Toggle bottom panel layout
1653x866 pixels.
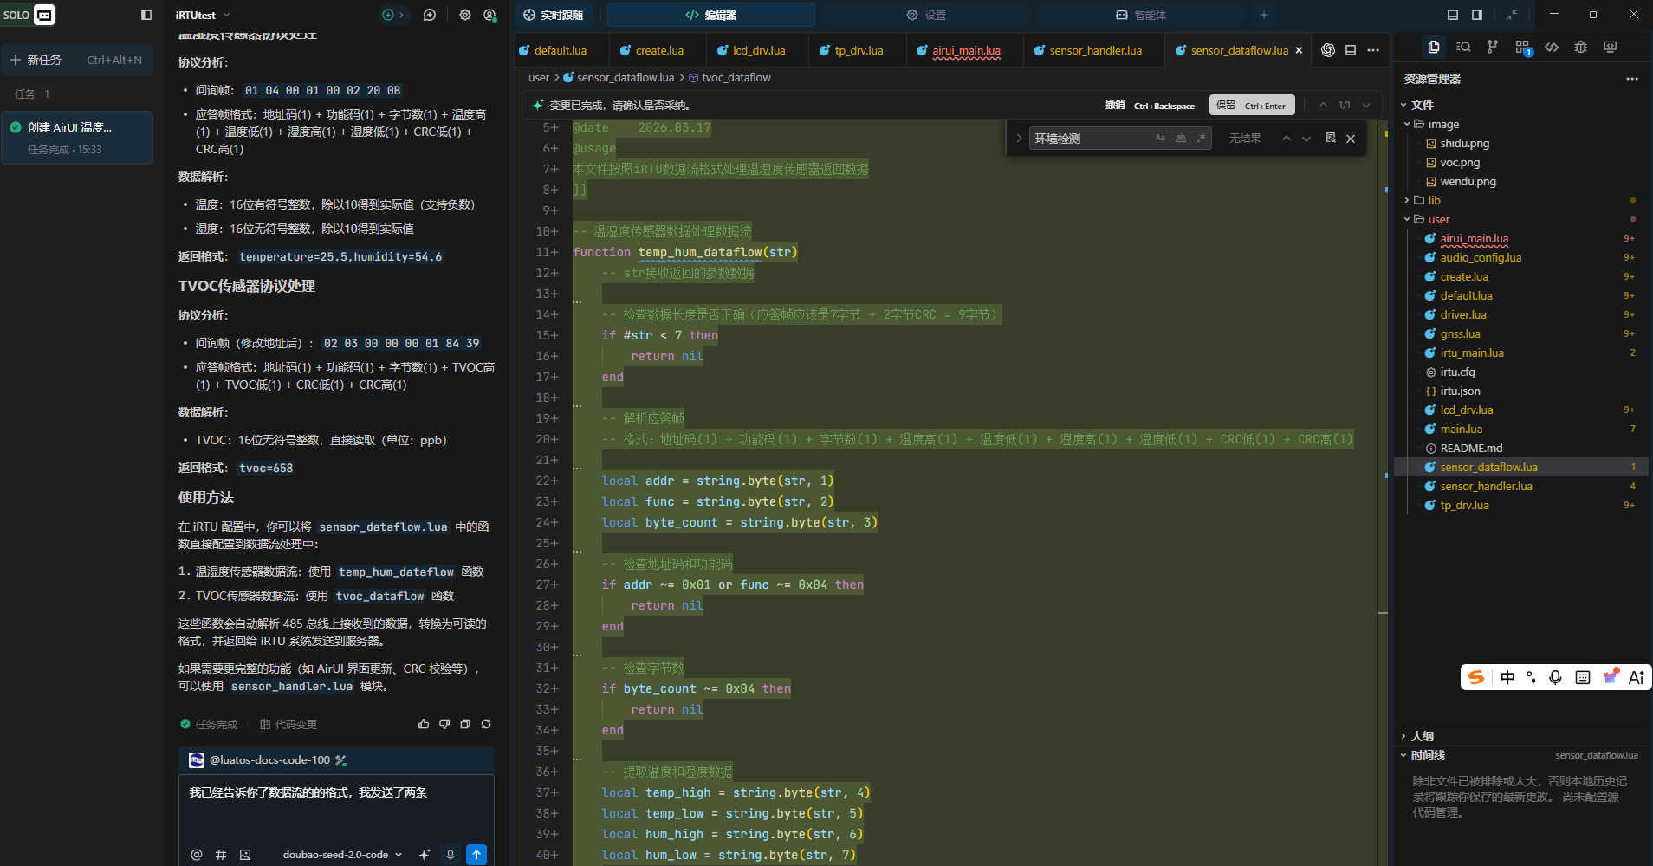point(1453,15)
